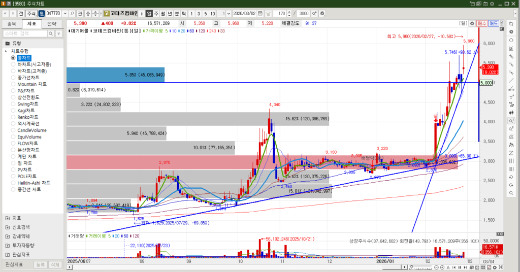Select the text annotation tool
Viewport: 520px width, 272px height.
pyautogui.click(x=511, y=96)
